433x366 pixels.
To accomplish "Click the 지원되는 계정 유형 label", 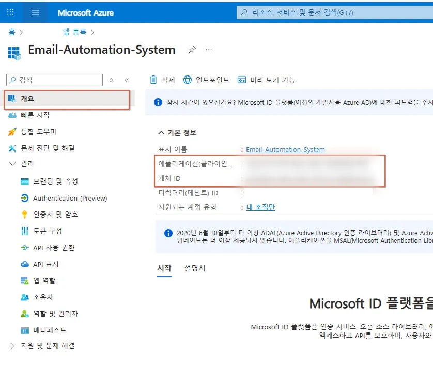I will point(187,207).
